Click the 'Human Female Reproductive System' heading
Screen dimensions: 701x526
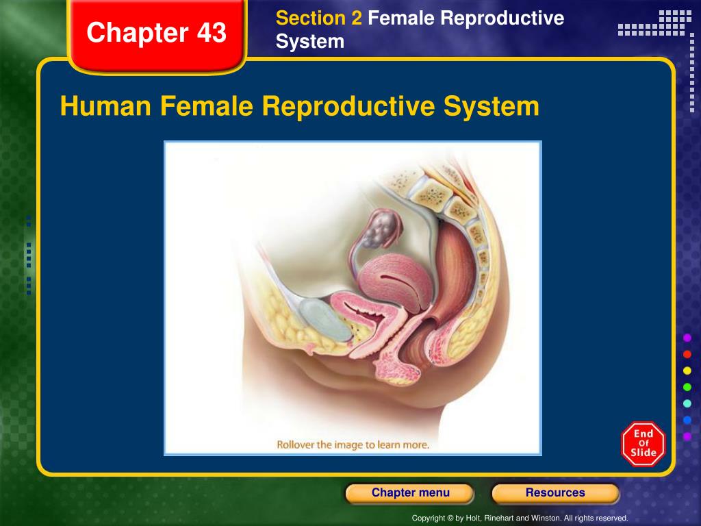click(300, 106)
